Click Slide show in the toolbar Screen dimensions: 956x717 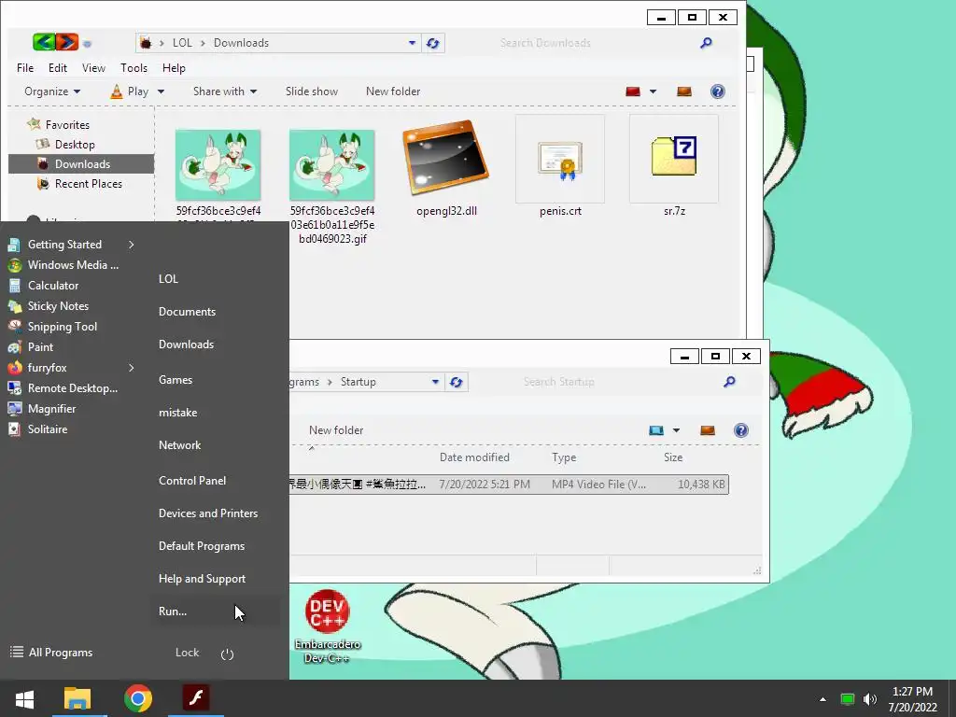point(312,91)
